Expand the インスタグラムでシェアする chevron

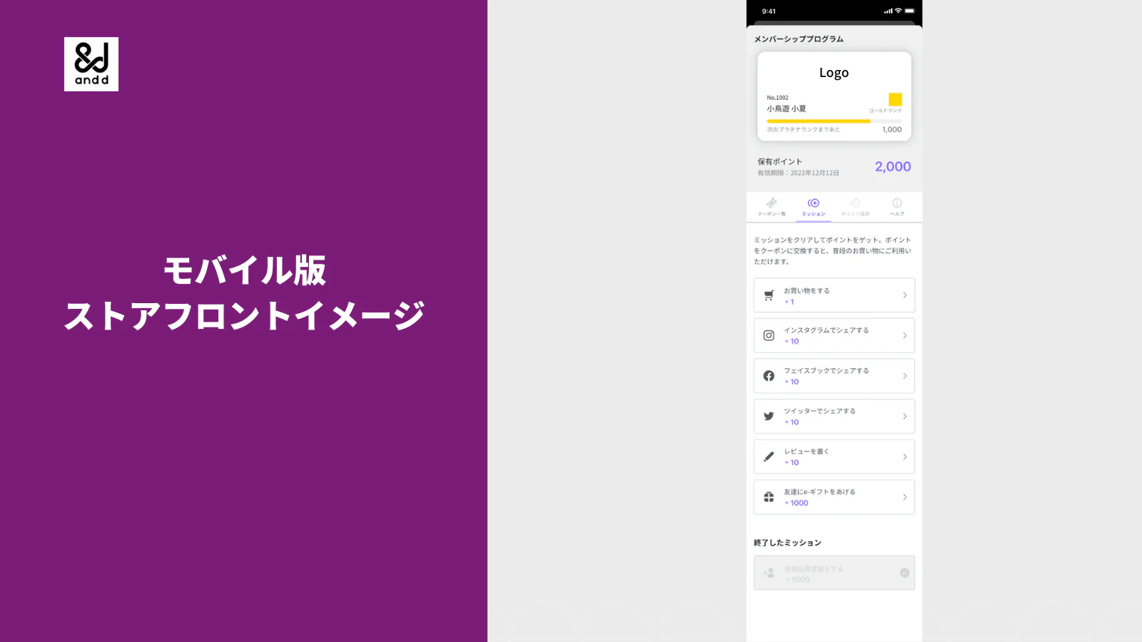point(904,335)
